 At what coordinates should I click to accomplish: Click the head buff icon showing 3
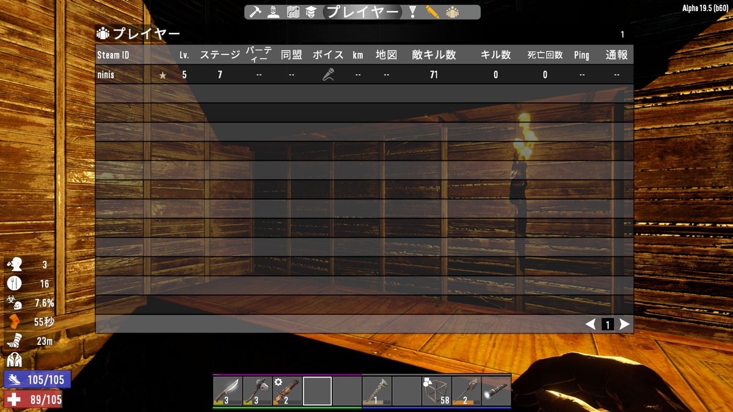pyautogui.click(x=14, y=264)
